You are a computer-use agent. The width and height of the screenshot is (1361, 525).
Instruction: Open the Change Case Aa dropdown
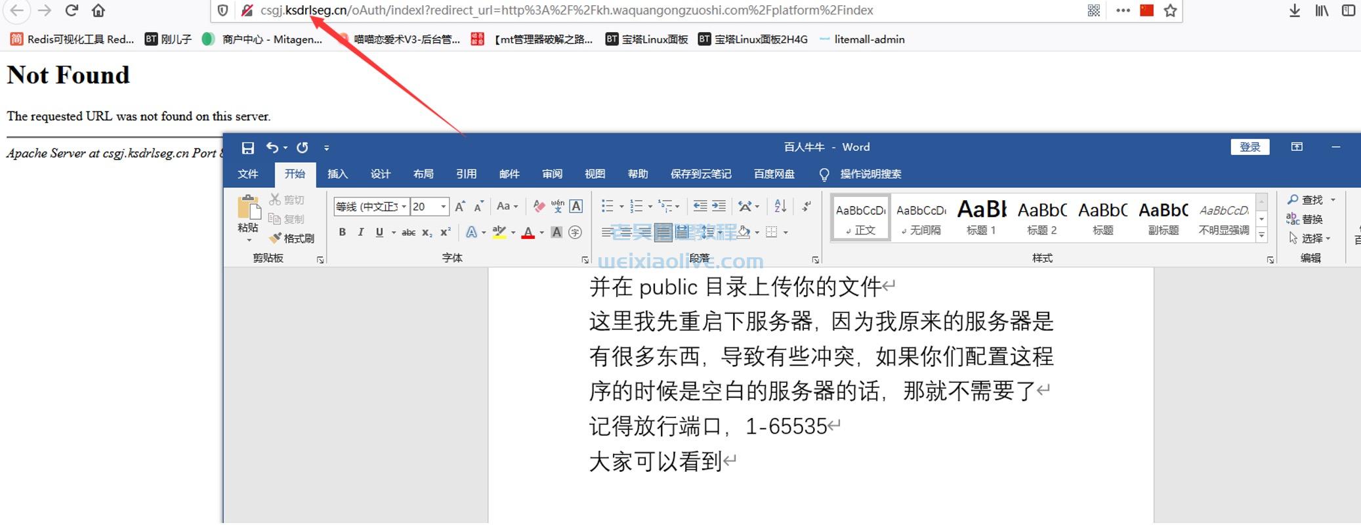coord(507,206)
